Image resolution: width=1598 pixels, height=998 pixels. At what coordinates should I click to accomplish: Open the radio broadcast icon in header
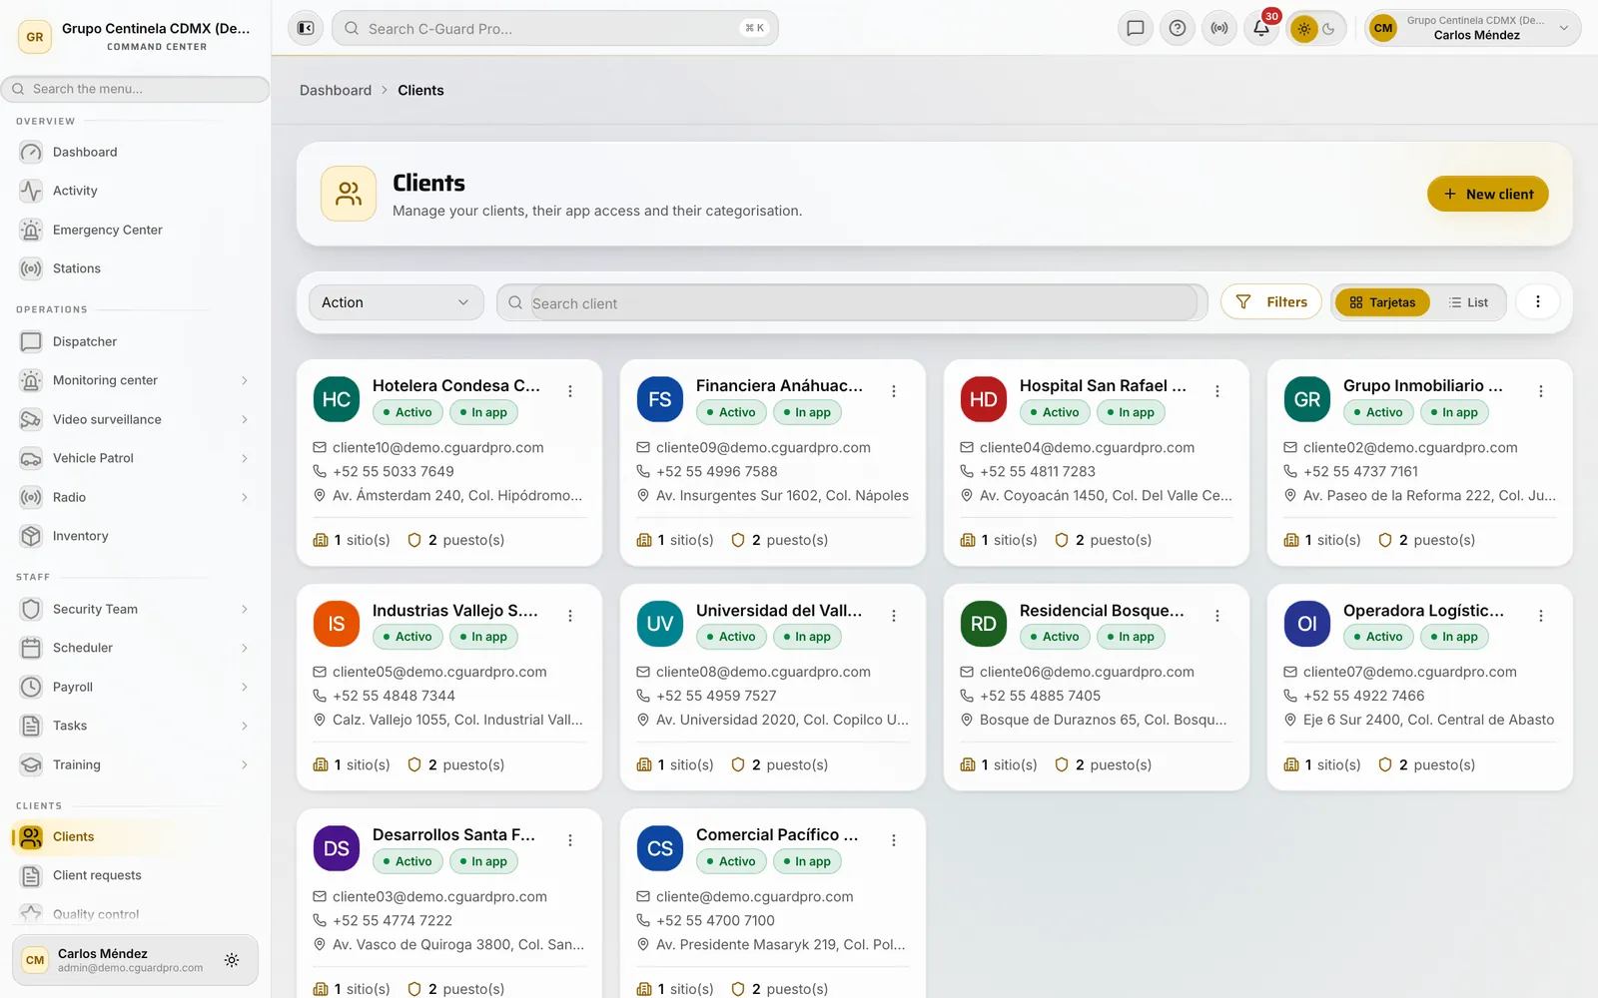1219,28
